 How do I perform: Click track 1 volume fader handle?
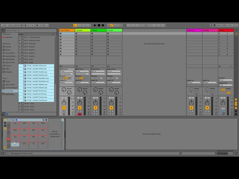coord(71,98)
